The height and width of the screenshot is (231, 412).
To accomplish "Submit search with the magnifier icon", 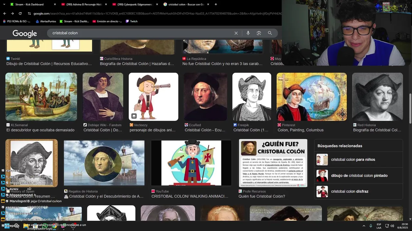I will 270,33.
